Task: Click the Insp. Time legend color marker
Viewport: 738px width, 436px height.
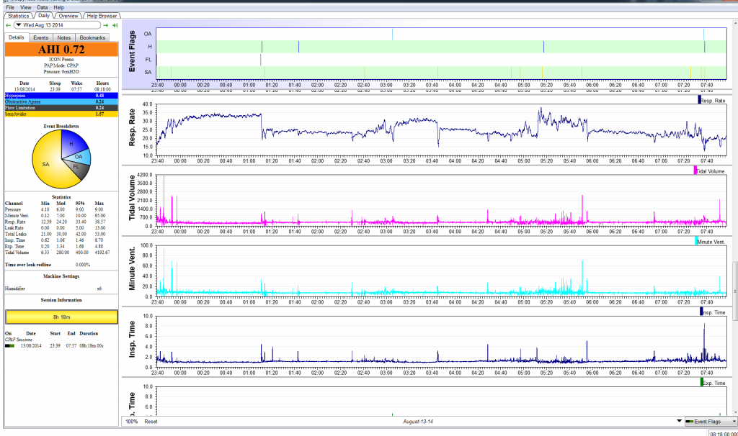Action: (x=701, y=312)
